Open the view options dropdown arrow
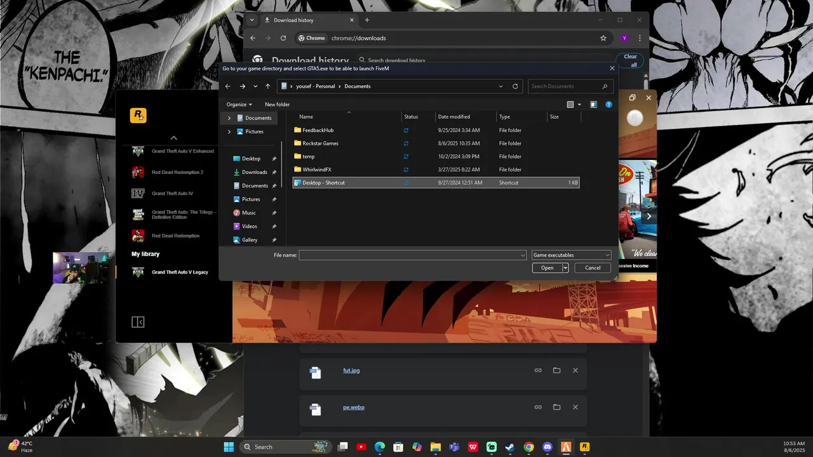 tap(579, 105)
